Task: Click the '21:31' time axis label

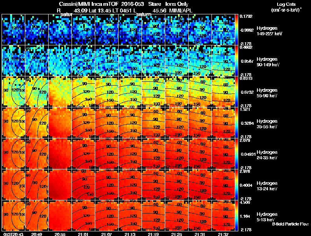Action: (200, 234)
